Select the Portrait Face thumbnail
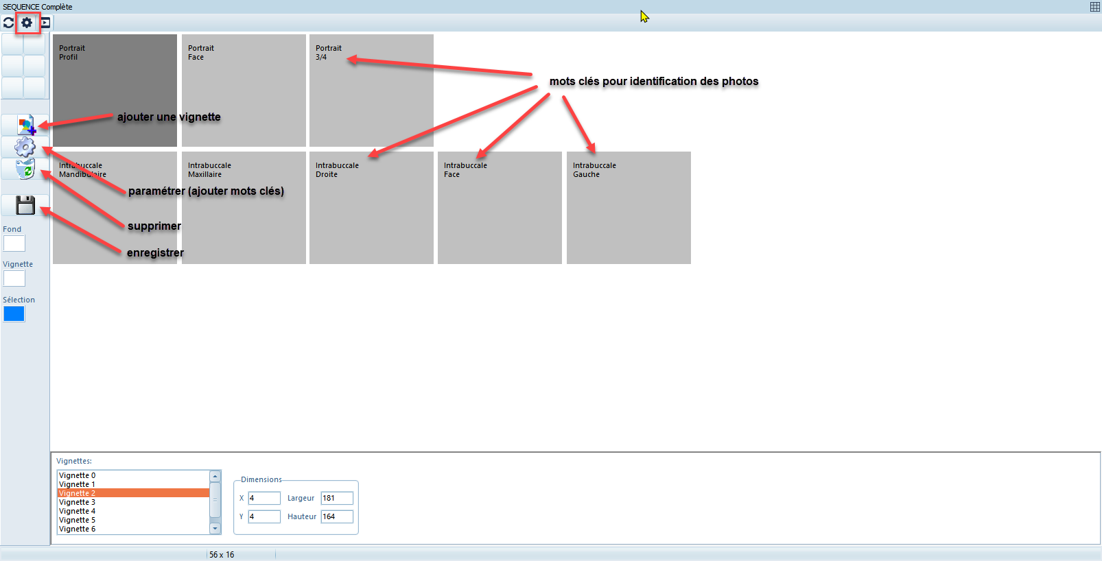 click(244, 96)
